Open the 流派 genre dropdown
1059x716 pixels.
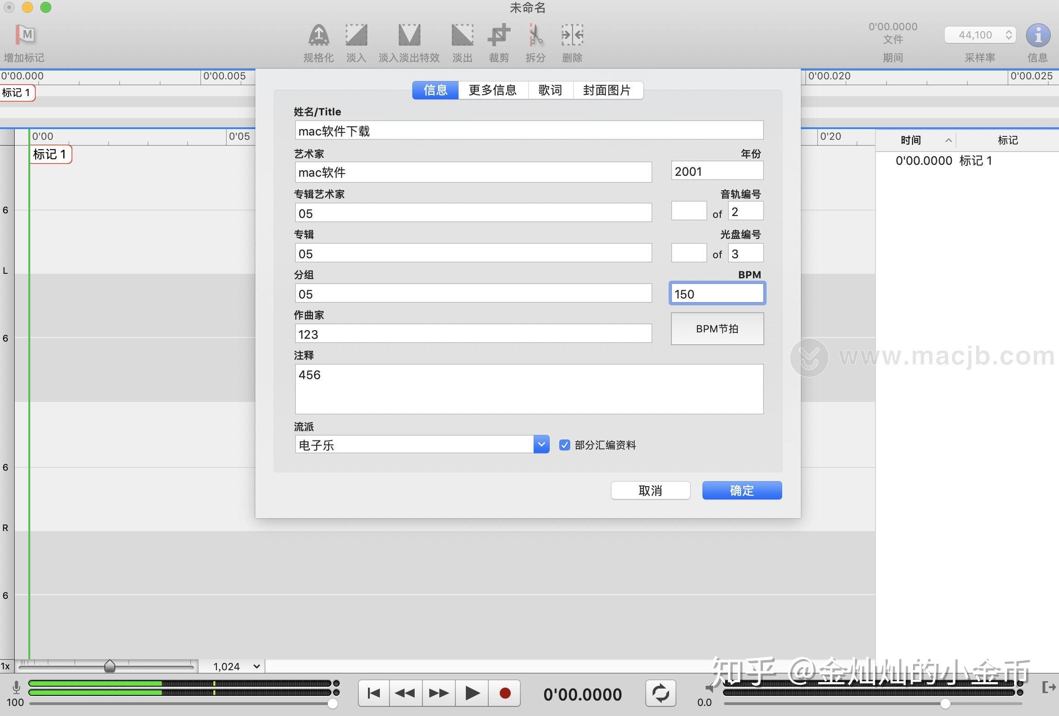(x=541, y=444)
